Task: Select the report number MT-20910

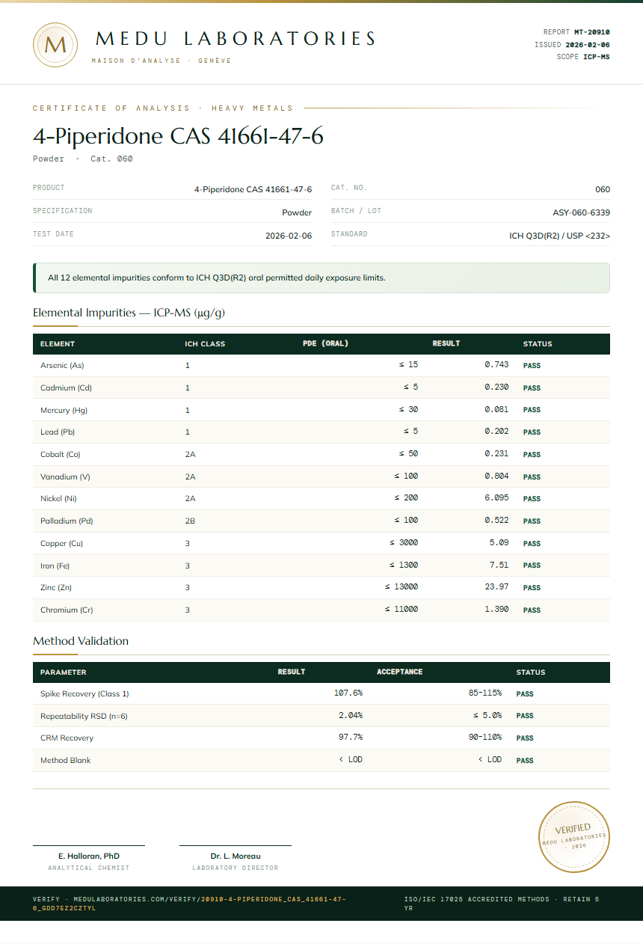Action: [x=592, y=32]
